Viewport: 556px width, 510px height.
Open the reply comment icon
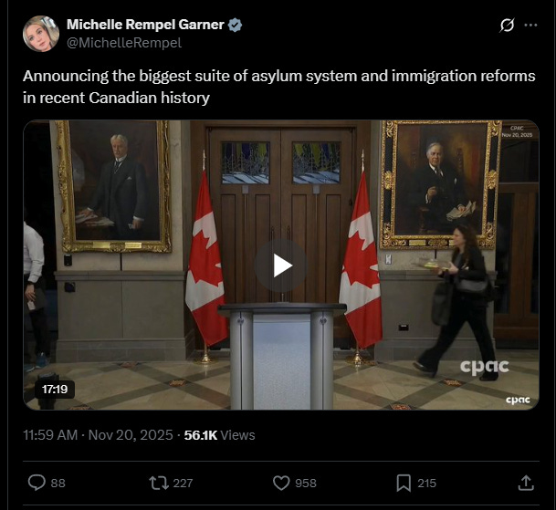click(37, 483)
